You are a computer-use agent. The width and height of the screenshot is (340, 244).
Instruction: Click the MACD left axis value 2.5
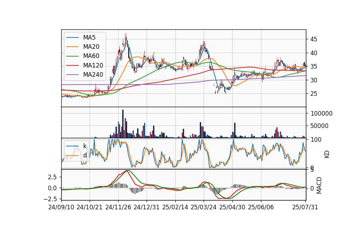pyautogui.click(x=52, y=177)
